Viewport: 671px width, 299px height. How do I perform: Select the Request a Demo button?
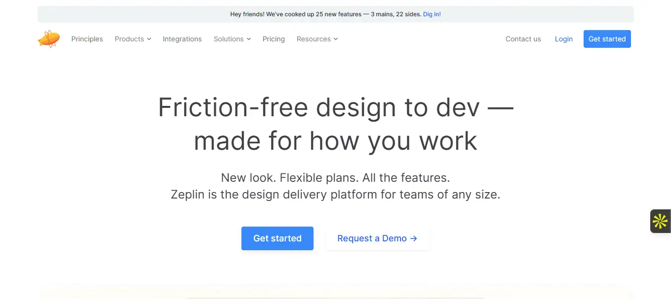(377, 238)
